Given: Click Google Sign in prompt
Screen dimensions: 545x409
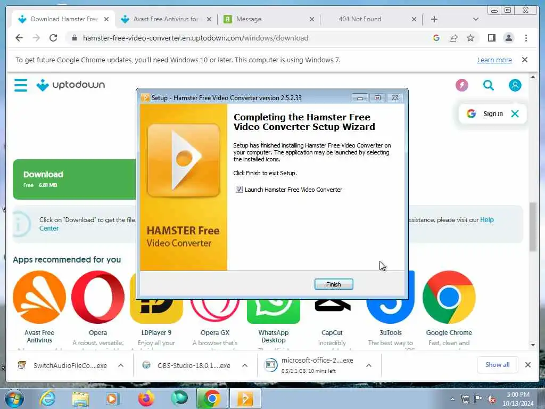Looking at the screenshot, I should (x=485, y=114).
